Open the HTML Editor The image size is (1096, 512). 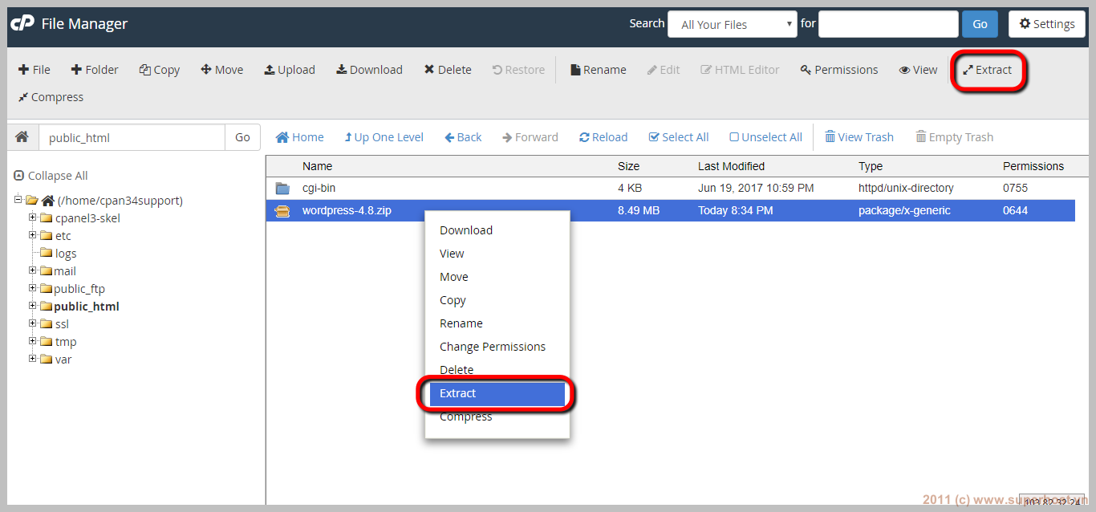[x=740, y=70]
